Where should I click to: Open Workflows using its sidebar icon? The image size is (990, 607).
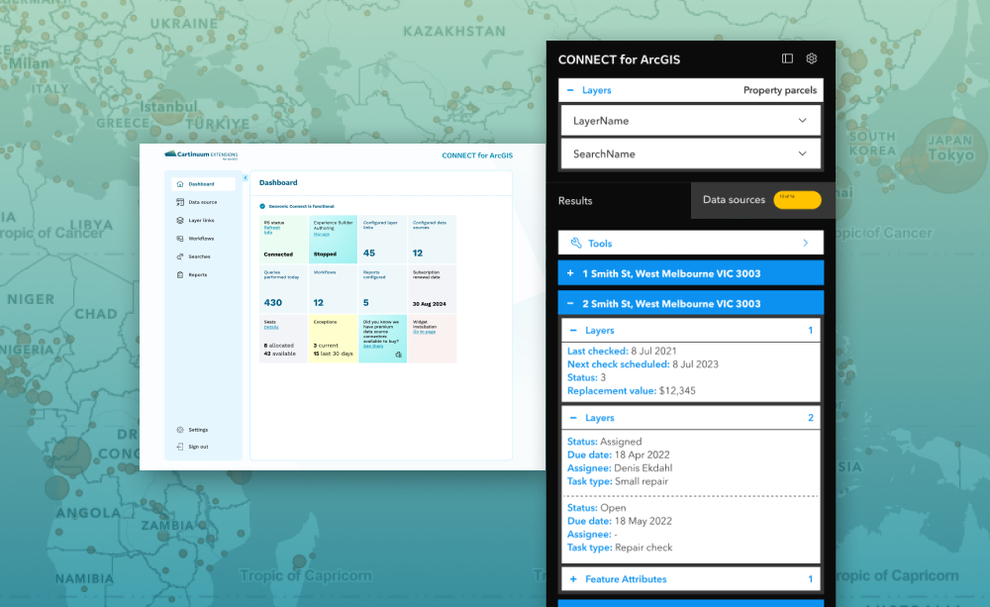point(179,238)
